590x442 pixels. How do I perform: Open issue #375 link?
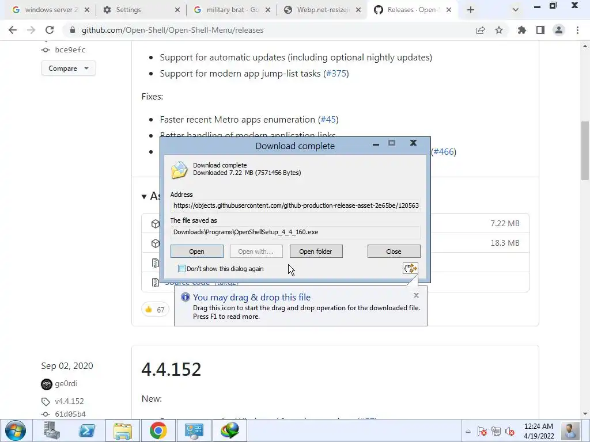[x=336, y=73]
